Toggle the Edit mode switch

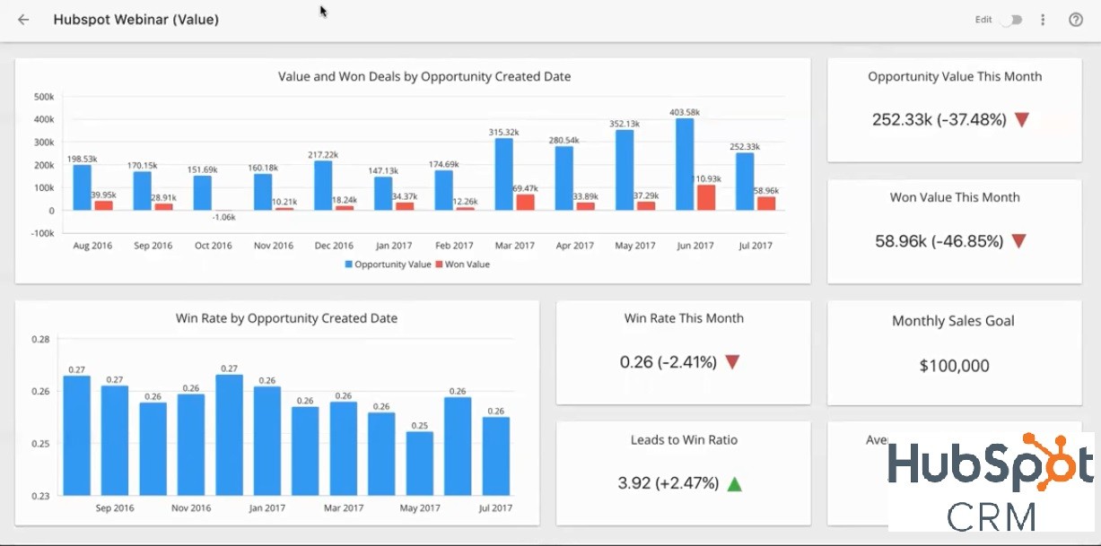[x=1010, y=20]
